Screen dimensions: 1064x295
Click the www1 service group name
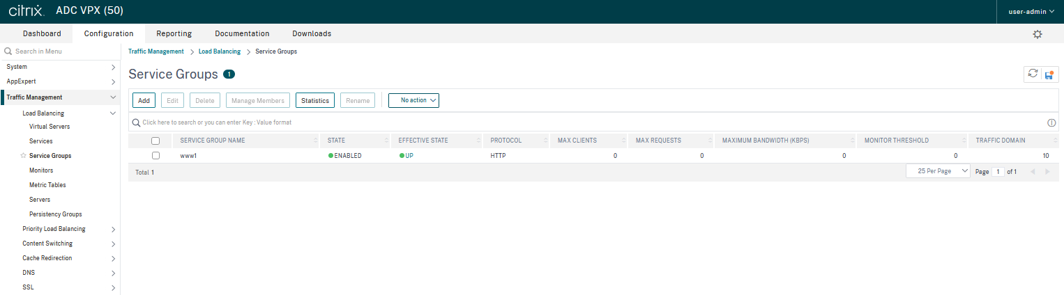188,156
